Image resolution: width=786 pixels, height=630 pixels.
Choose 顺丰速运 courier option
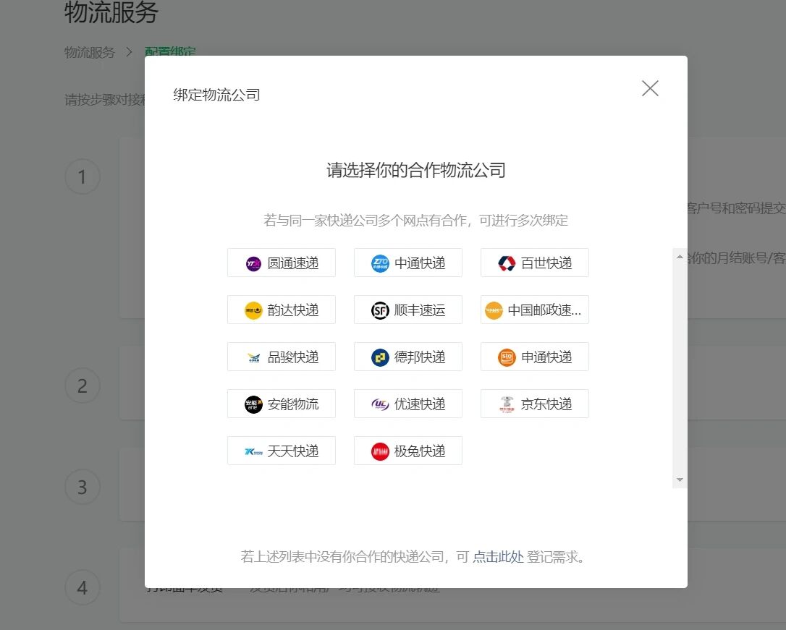click(x=408, y=310)
